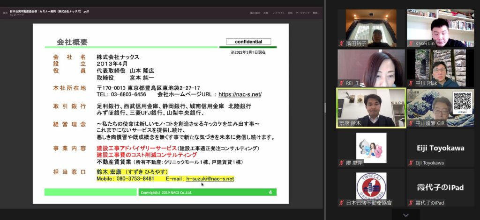
Task: Click the 検索 search field in toolbar
Action: [x=316, y=13]
